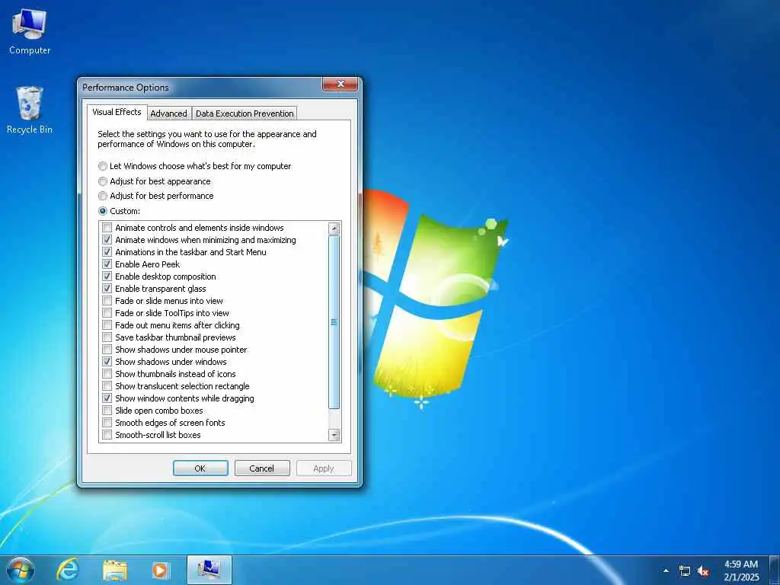Click the list scroll up arrow

334,229
